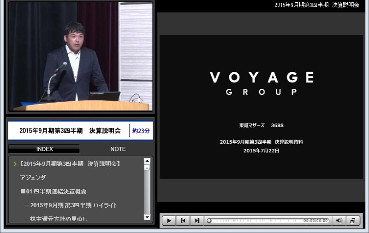Select the 株主還元方針の見直し index entry

[56, 219]
